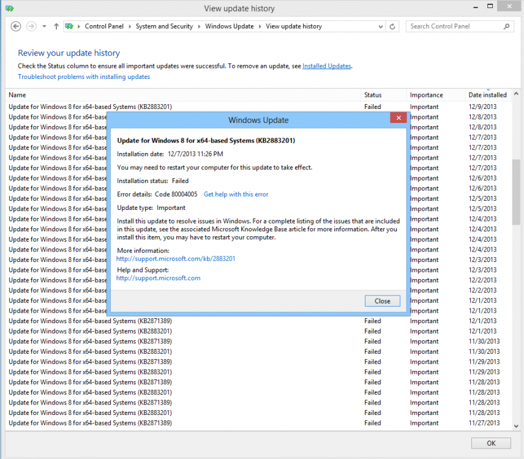Navigate to System and Security breadcrumb

(x=164, y=26)
